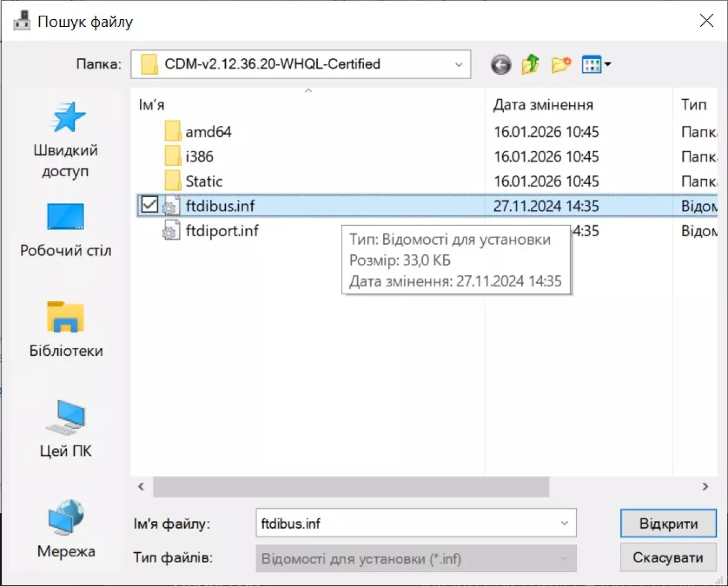
Task: Open the view options dropdown arrow
Action: click(608, 65)
